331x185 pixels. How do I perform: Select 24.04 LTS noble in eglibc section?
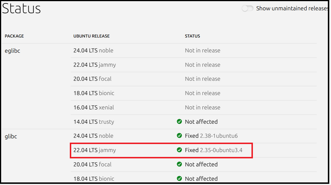pyautogui.click(x=93, y=50)
